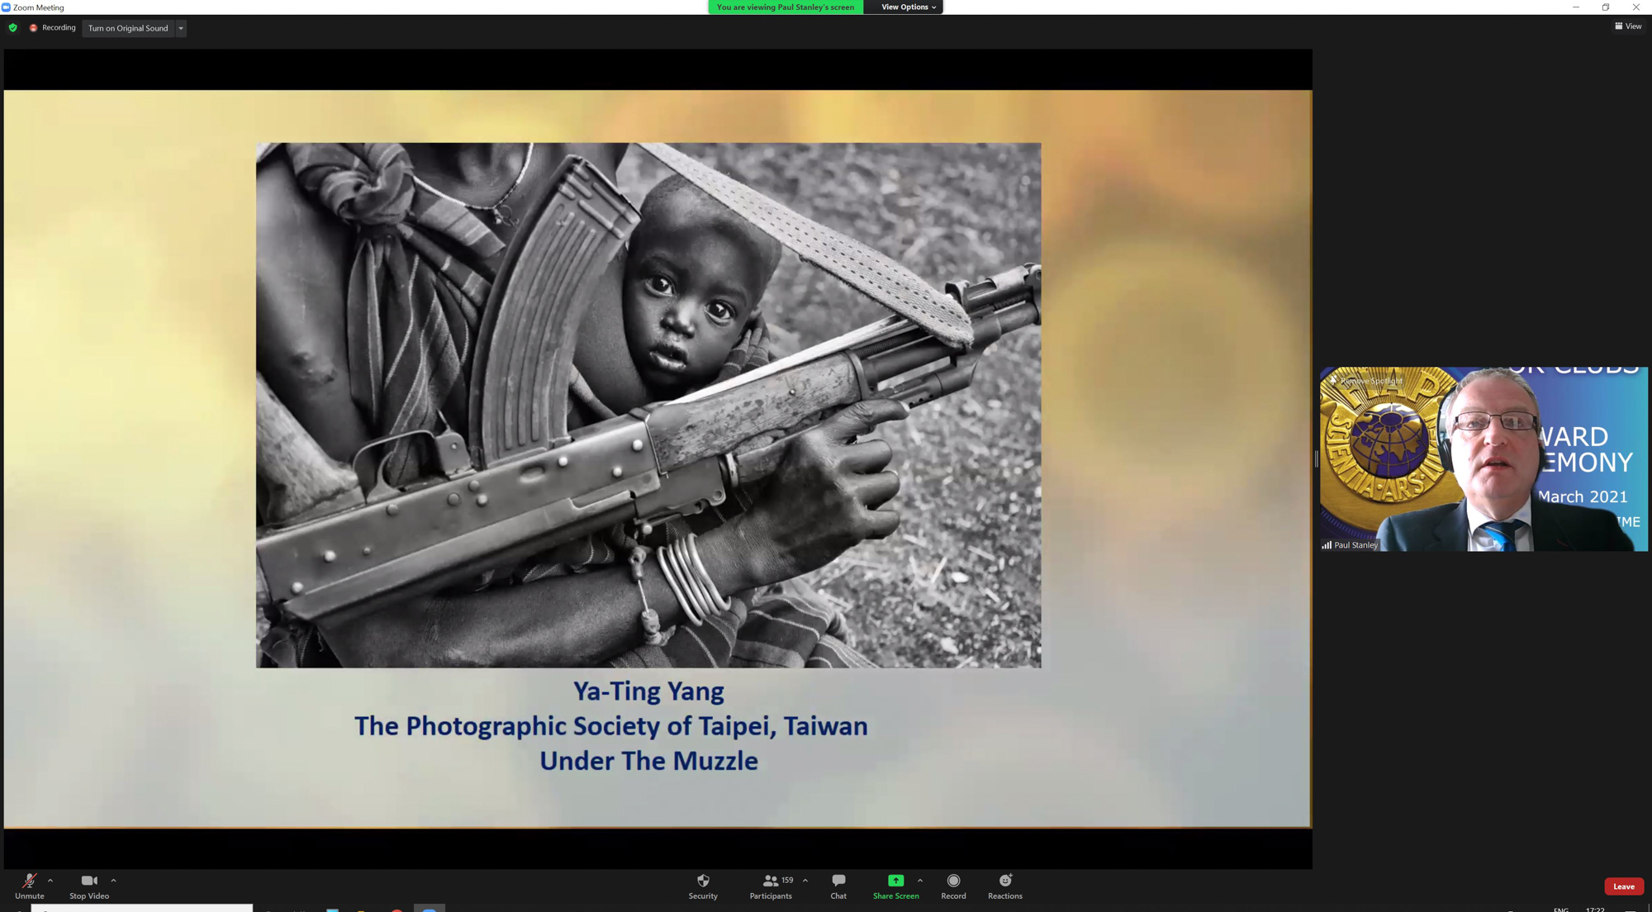The image size is (1652, 912).
Task: Click the taskbar clock
Action: 1595,909
